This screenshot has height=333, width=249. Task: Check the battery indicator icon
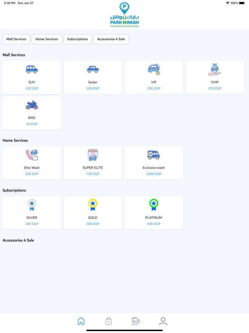coord(242,3)
